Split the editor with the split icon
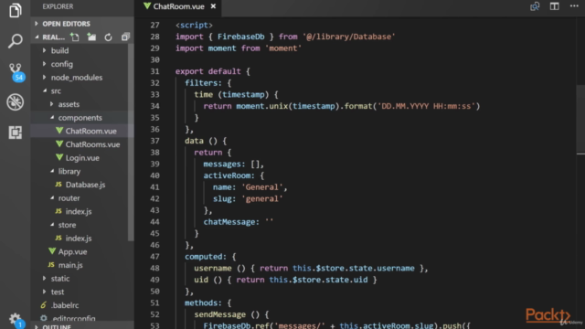Viewport: 585px width, 329px height. [555, 6]
